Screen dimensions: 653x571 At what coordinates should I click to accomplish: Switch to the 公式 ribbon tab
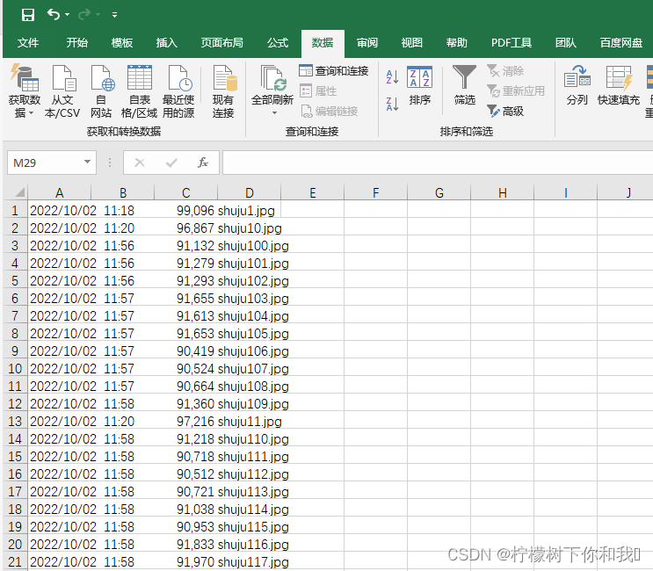pos(278,43)
